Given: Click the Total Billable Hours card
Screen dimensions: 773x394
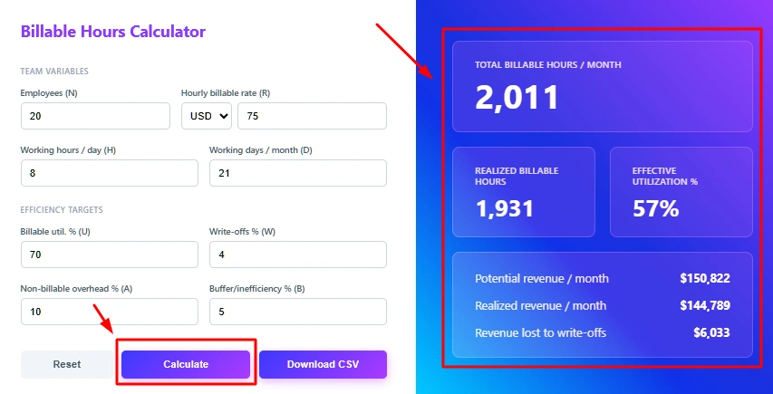Looking at the screenshot, I should (x=602, y=87).
